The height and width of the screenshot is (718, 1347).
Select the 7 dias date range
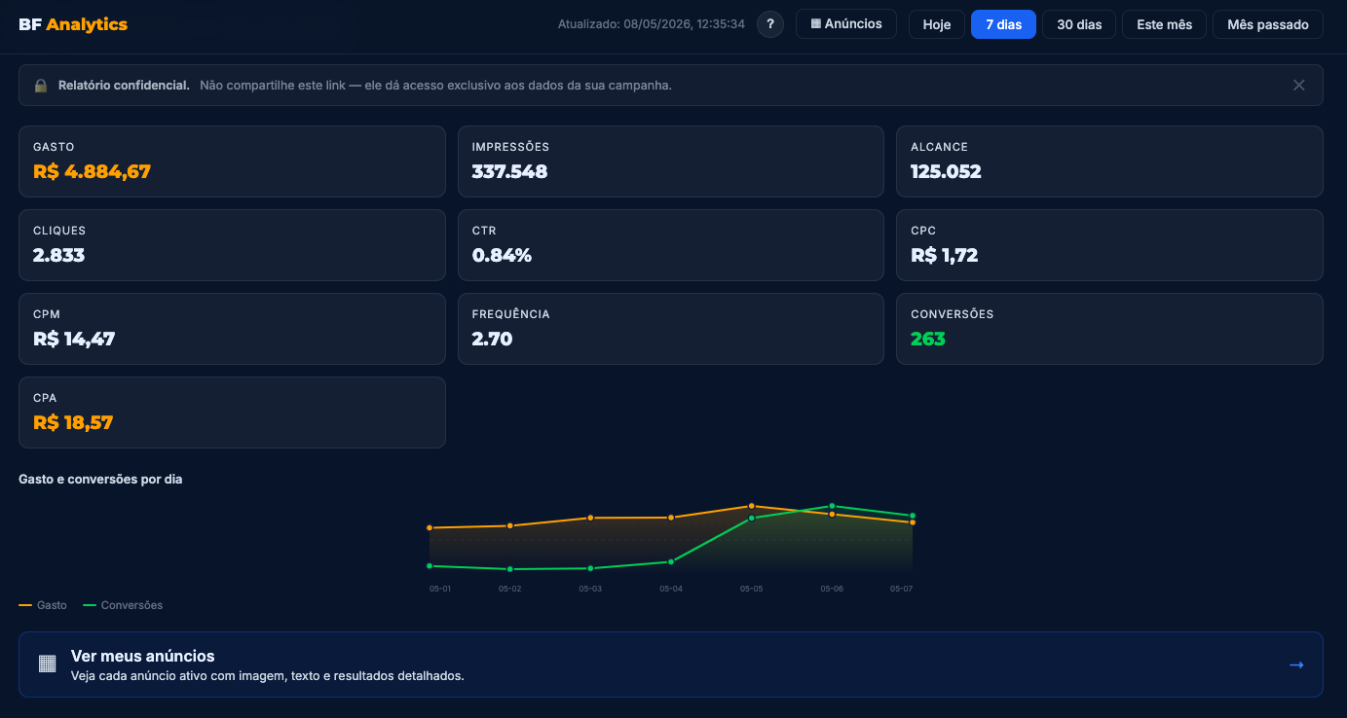(1003, 24)
